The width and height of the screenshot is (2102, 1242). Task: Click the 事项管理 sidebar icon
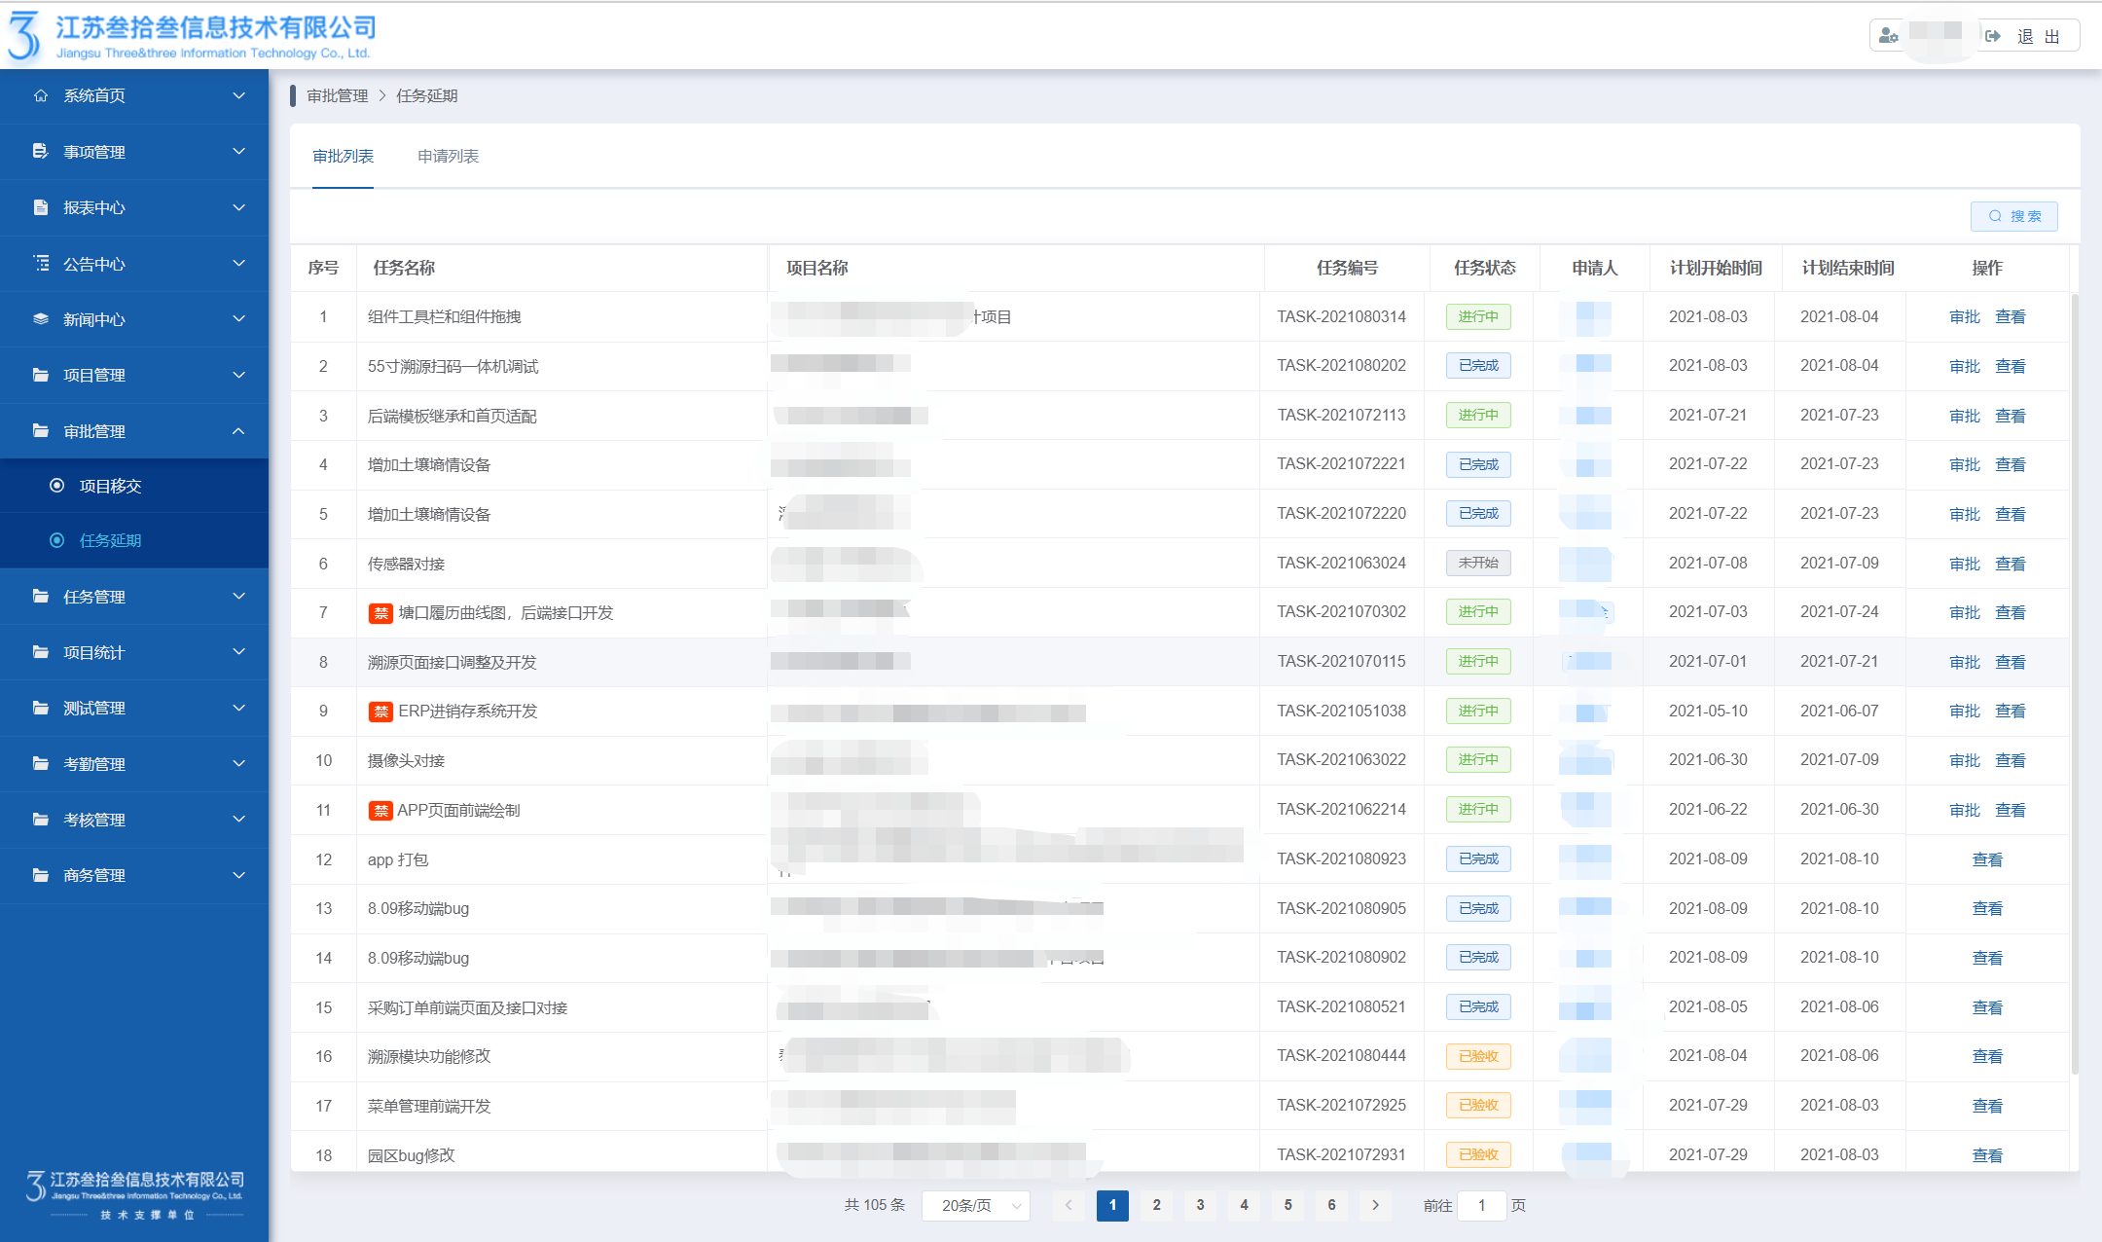pos(41,151)
